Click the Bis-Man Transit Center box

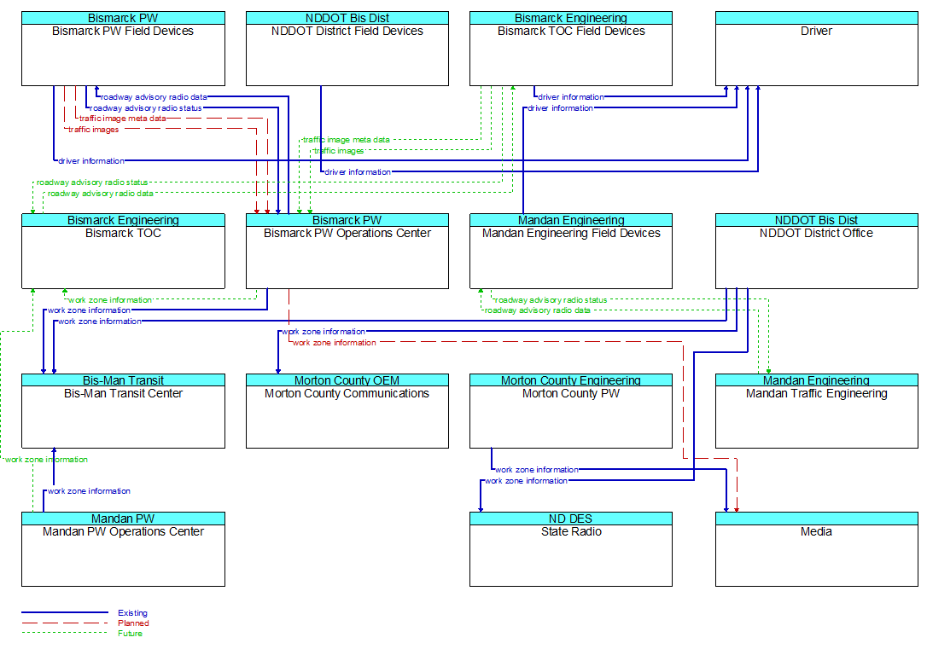123,411
